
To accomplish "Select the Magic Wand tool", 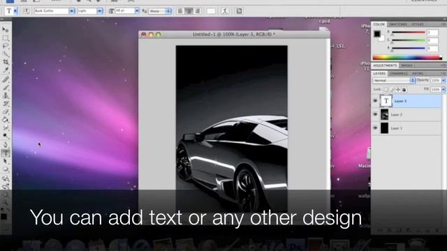I will coord(5,54).
